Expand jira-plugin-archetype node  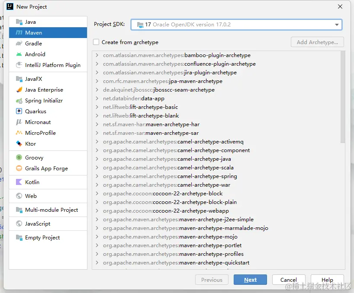97,73
